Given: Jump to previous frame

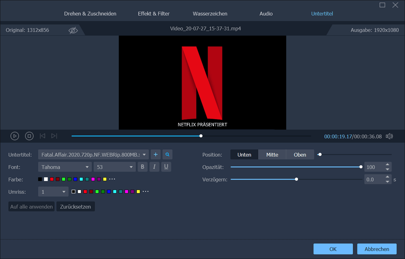Looking at the screenshot, I should point(42,136).
